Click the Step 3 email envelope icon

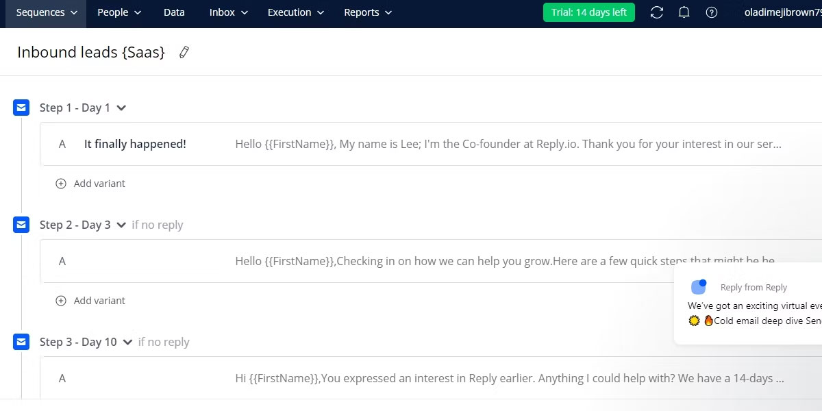tap(21, 342)
